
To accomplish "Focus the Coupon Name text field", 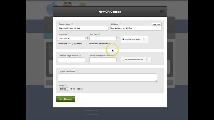I will click(83, 28).
